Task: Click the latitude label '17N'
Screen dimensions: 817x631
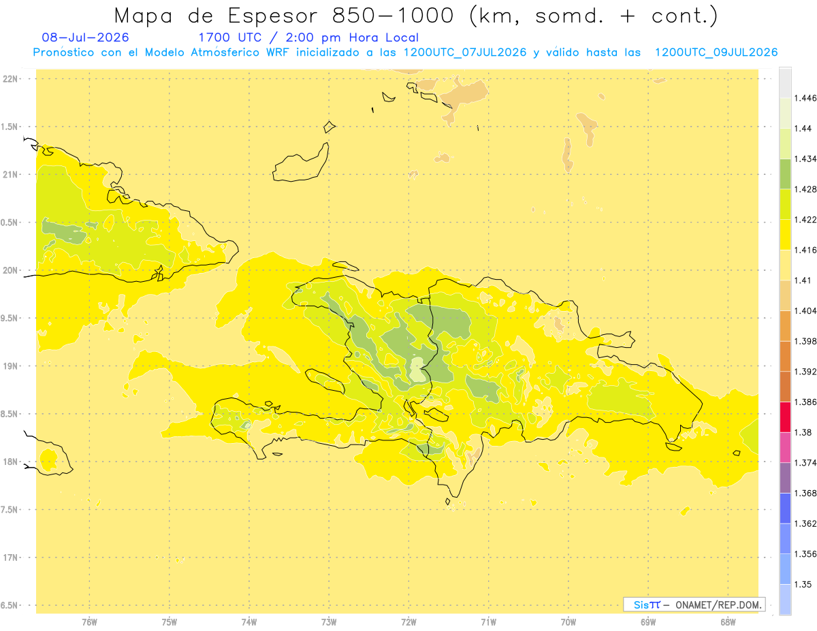Action: point(10,557)
